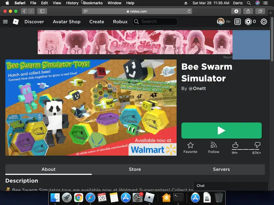Viewport: 274px width, 205px height.
Task: Open the Safari share button
Action: coord(248,11)
